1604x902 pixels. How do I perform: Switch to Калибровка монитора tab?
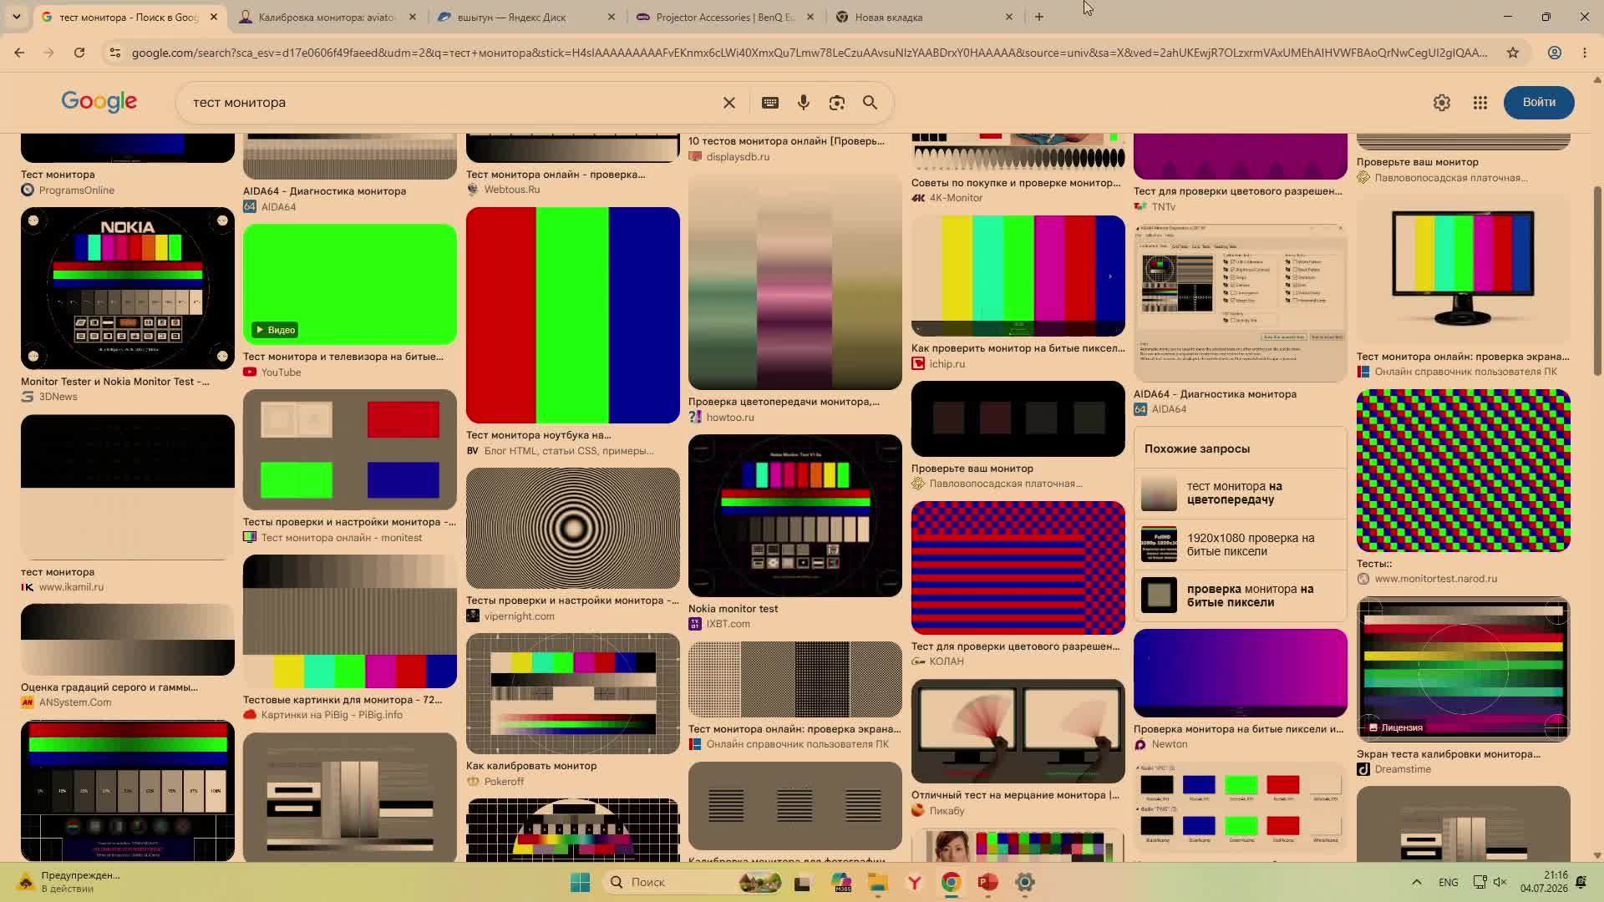coord(327,17)
